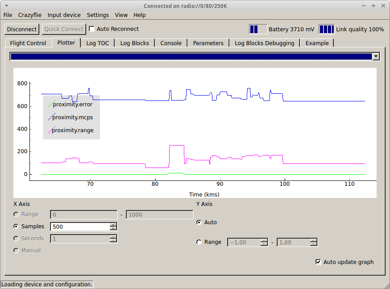Enable the Auto Reconnect checkbox
Image resolution: width=390 pixels, height=289 pixels.
(92, 29)
